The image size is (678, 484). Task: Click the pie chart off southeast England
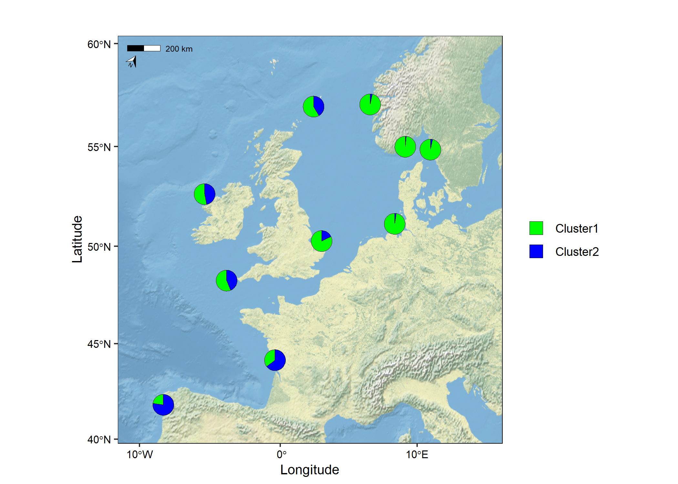pyautogui.click(x=322, y=241)
